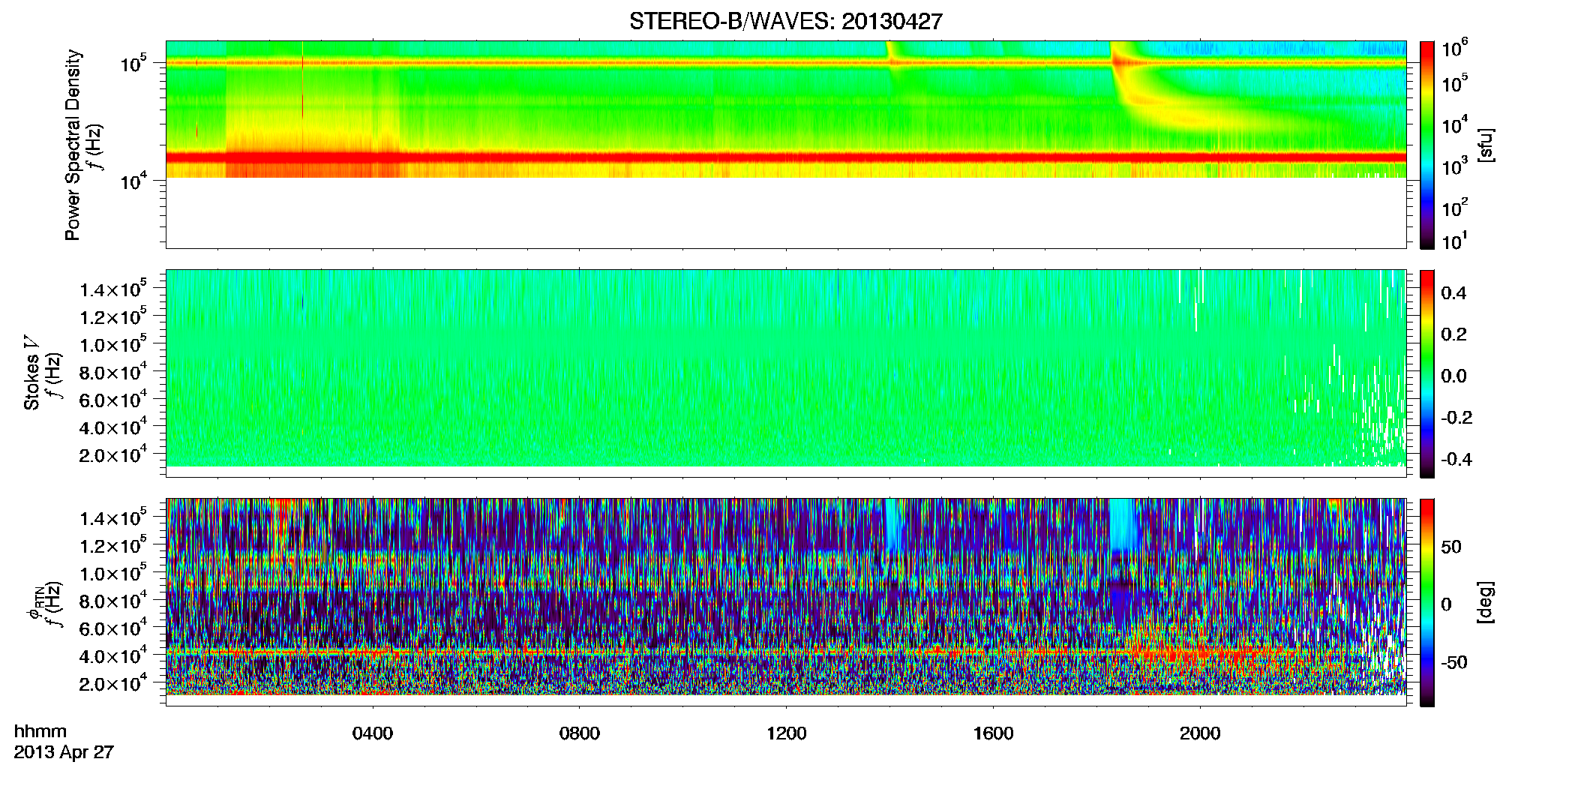Click the 1600 time tick label
Viewport: 1572px width, 810px height.
(993, 733)
